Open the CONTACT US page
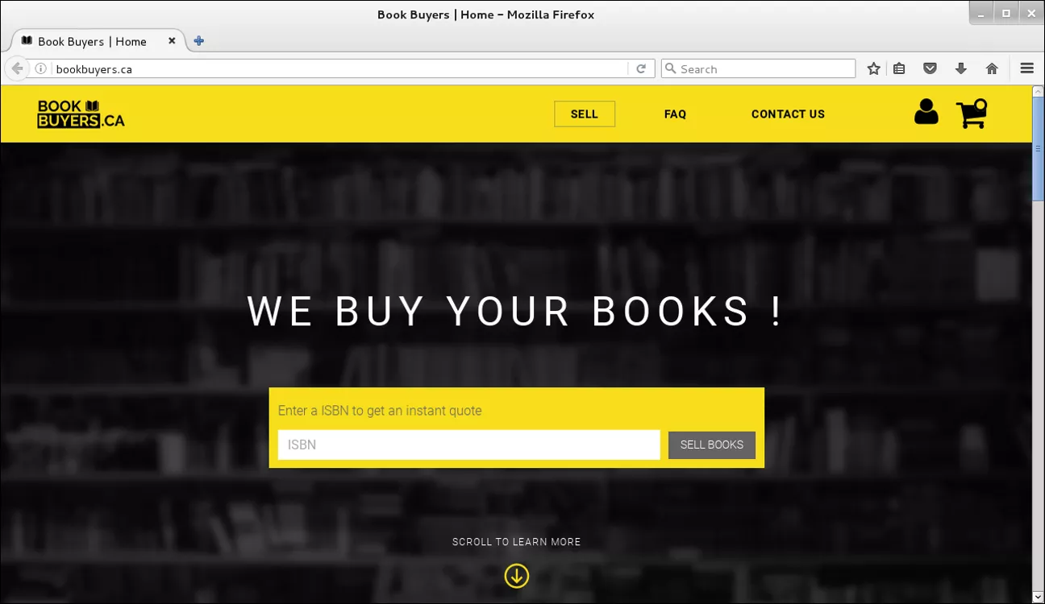1045x604 pixels. pyautogui.click(x=788, y=114)
